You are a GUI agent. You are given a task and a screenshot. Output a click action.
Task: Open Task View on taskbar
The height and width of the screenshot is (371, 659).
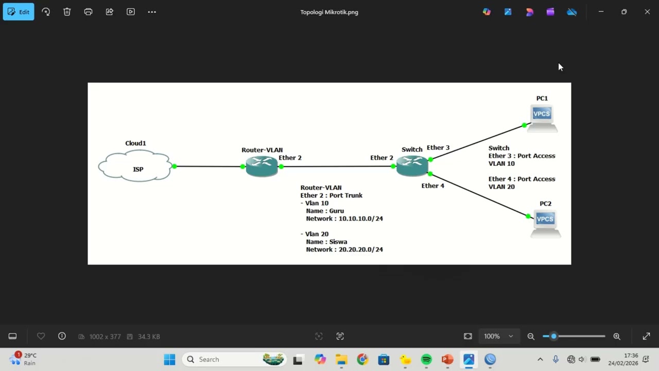[298, 360]
